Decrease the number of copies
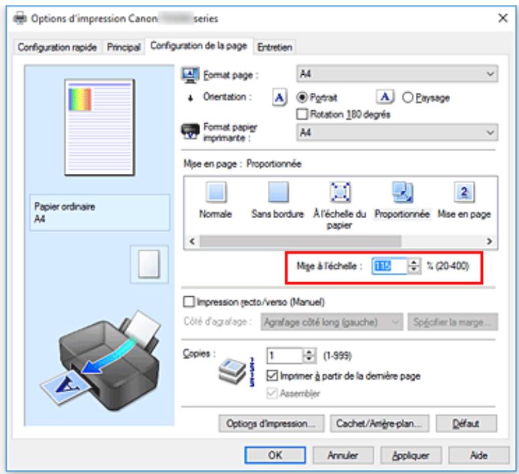Viewport: 519px width, 474px height. coord(309,359)
